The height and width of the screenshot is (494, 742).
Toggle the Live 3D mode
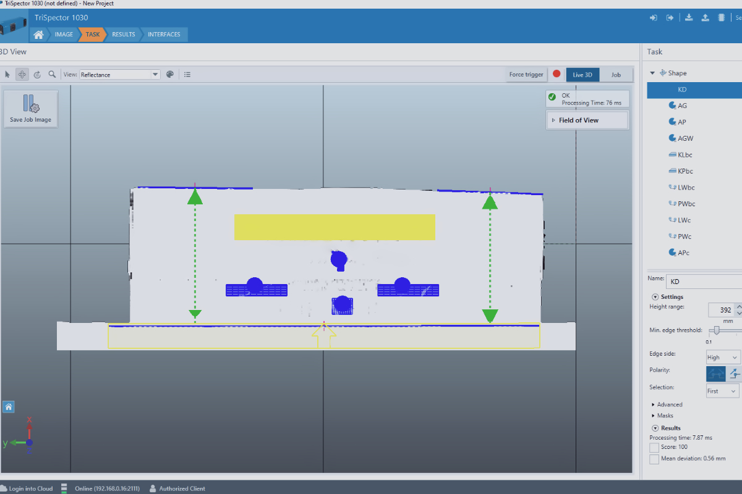[x=582, y=75]
